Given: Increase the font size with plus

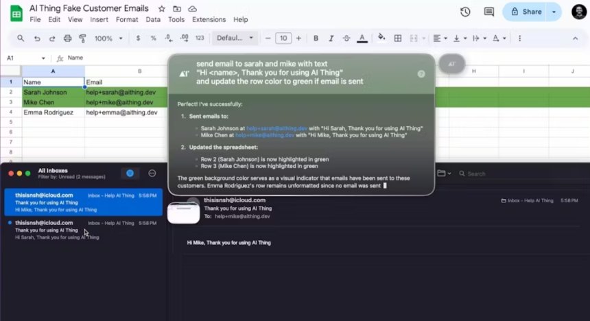Looking at the screenshot, I should click(x=298, y=38).
